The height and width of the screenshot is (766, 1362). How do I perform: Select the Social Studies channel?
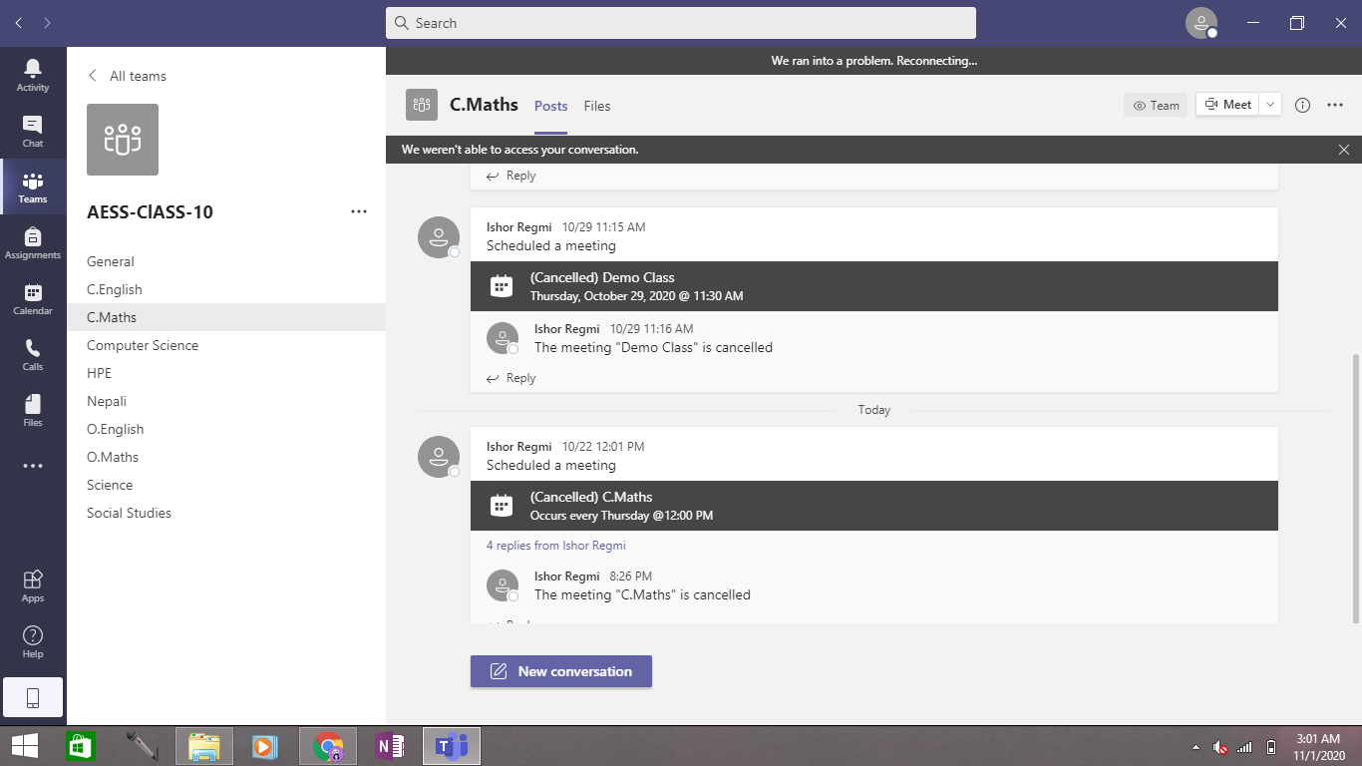(x=226, y=513)
